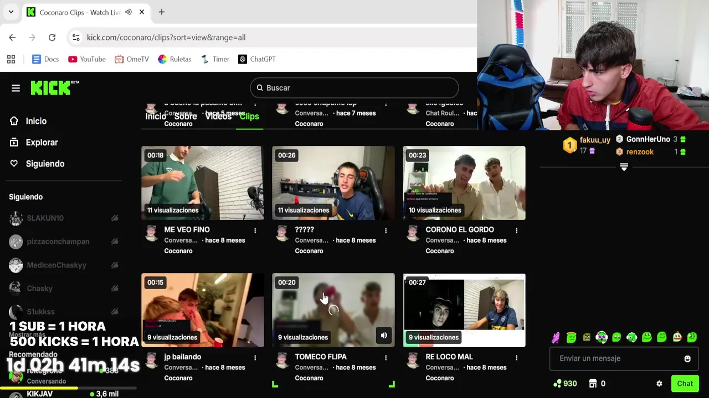Viewport: 709px width, 398px height.
Task: Open Siguiendo page in sidebar
Action: tap(38, 164)
